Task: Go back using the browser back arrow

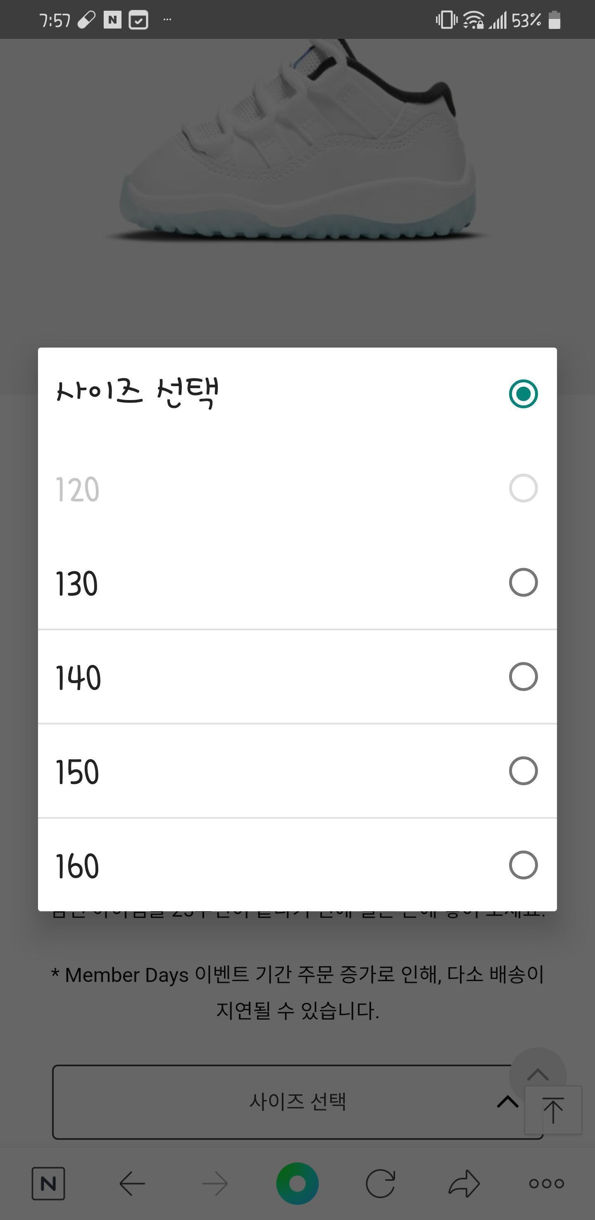Action: coord(132,1184)
